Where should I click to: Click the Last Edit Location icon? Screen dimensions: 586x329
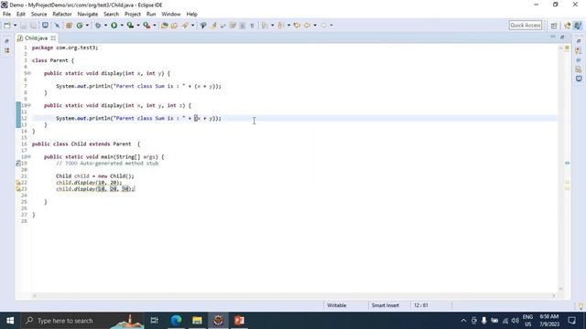[297, 26]
